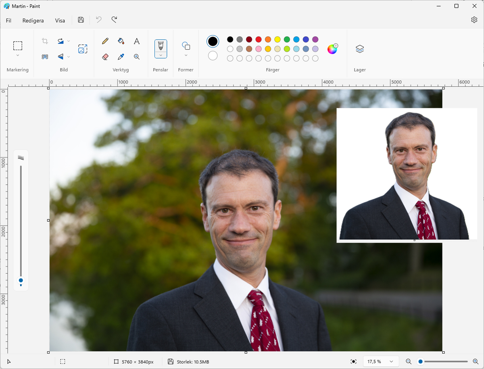484x369 pixels.
Task: Select the Pencil tool
Action: [x=105, y=41]
